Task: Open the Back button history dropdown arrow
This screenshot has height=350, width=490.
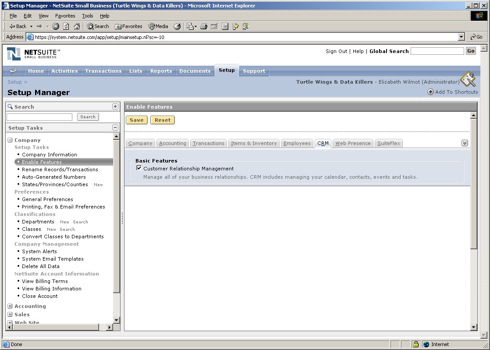Action: tap(31, 27)
